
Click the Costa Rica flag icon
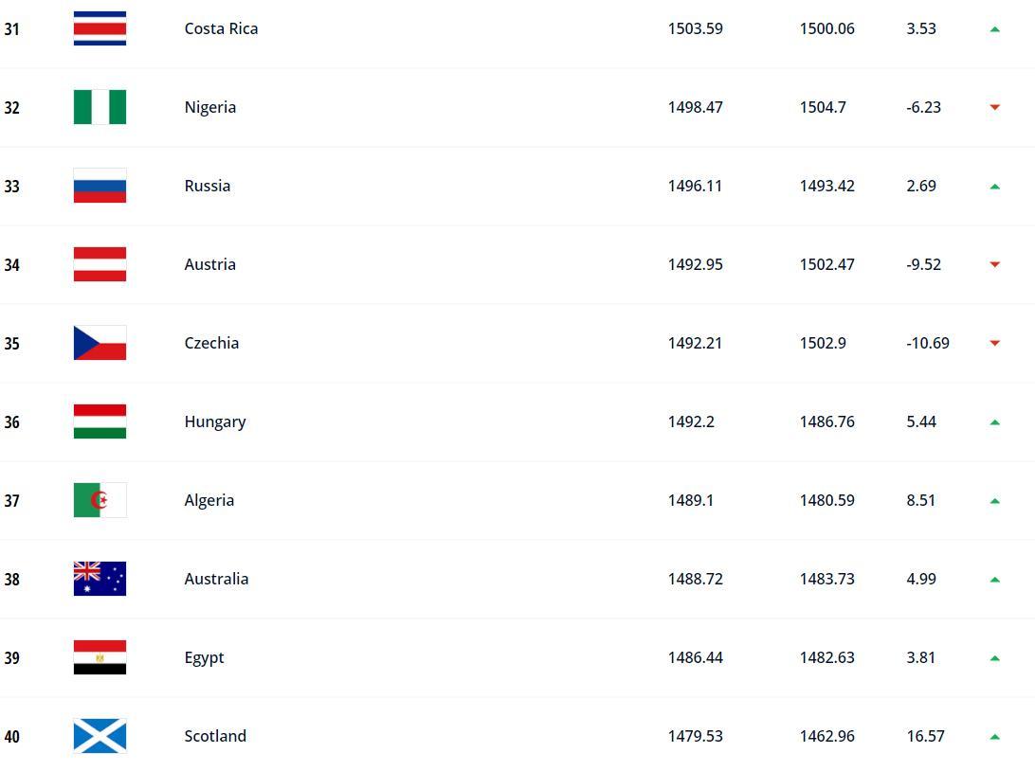click(100, 28)
